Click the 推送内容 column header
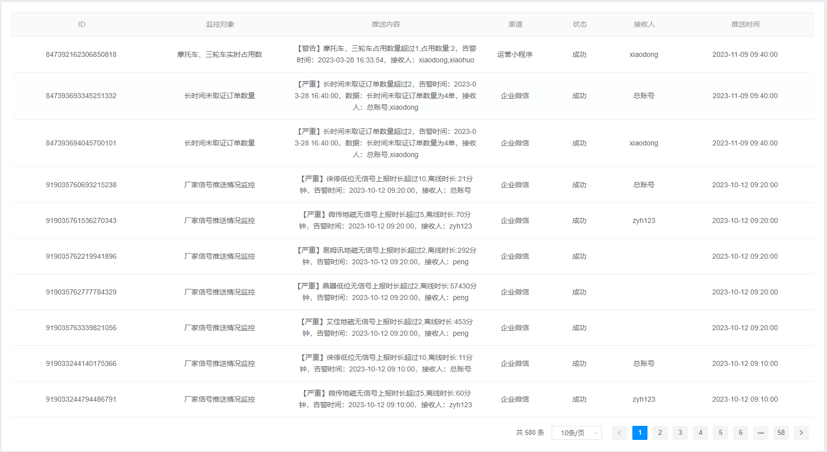The image size is (827, 452). 386,24
